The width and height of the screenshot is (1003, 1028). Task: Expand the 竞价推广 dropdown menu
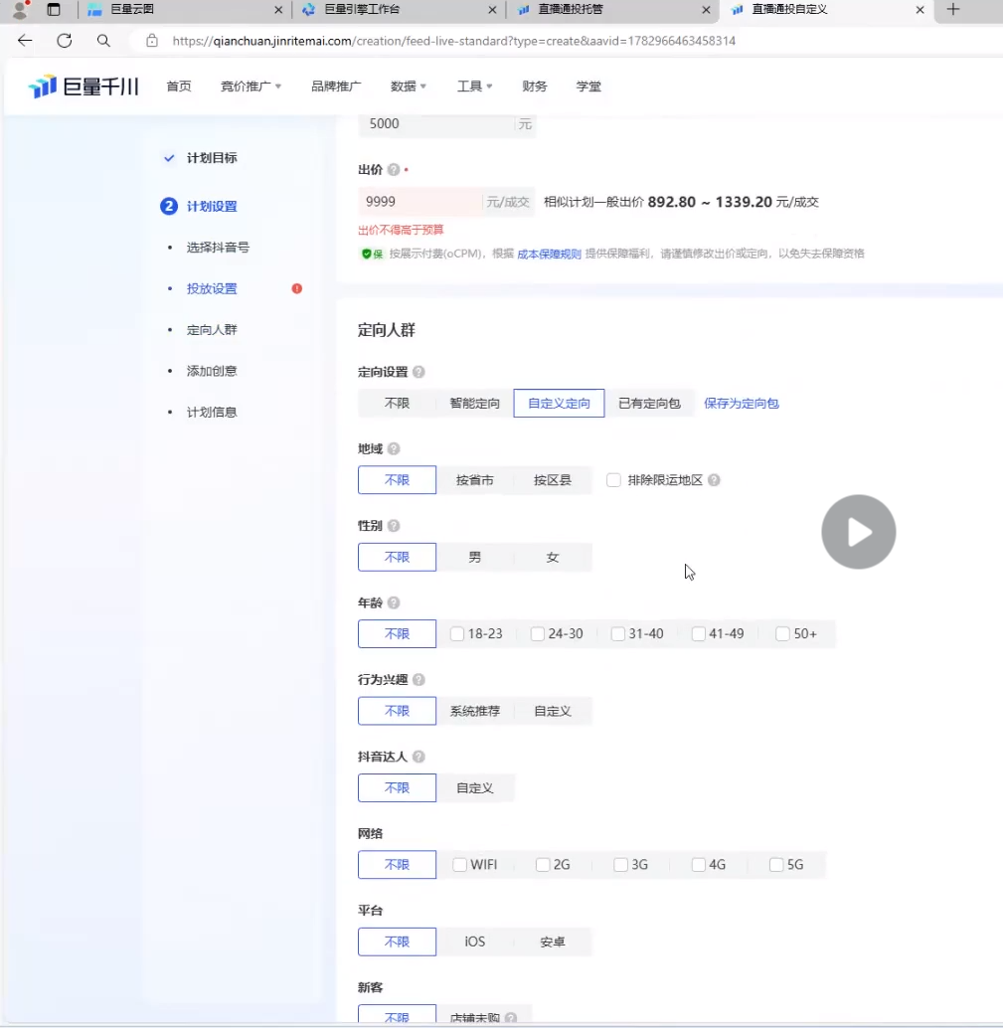251,86
